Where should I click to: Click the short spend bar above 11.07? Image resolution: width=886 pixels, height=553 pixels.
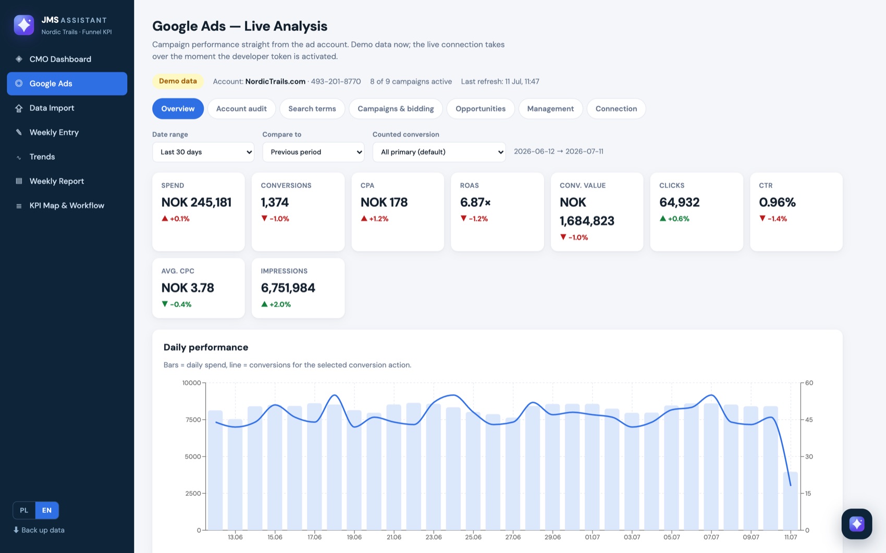click(x=791, y=501)
